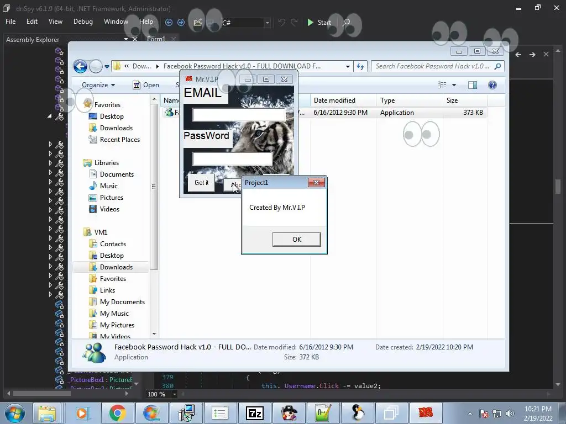
Task: Click the Explorer Back navigation button
Action: click(80, 66)
